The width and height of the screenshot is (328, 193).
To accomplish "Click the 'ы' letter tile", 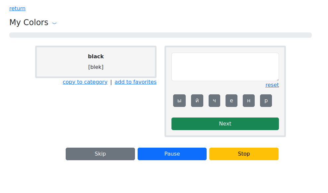I will pyautogui.click(x=179, y=101).
